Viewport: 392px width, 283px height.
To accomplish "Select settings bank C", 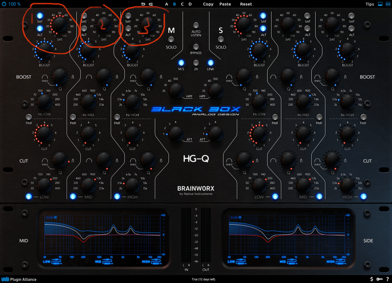I will 182,4.
